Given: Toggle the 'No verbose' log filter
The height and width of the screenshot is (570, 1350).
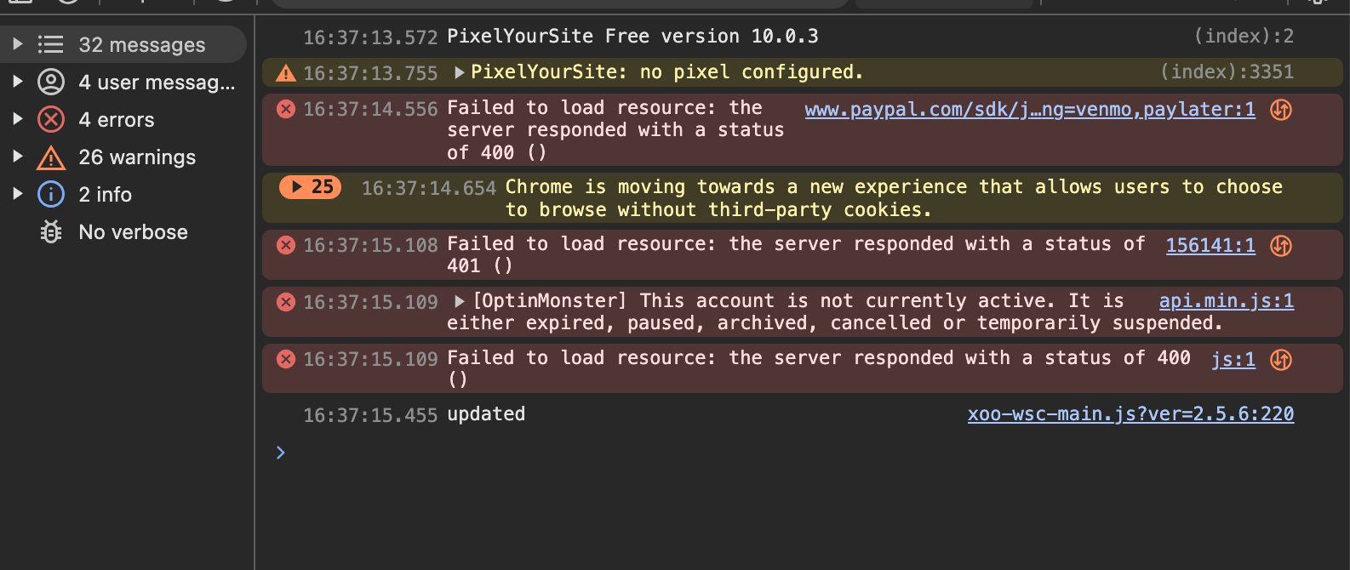Looking at the screenshot, I should [133, 231].
